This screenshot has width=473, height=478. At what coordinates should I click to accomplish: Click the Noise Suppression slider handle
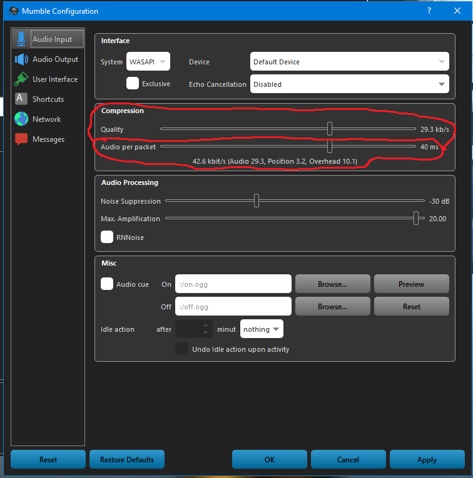point(257,201)
